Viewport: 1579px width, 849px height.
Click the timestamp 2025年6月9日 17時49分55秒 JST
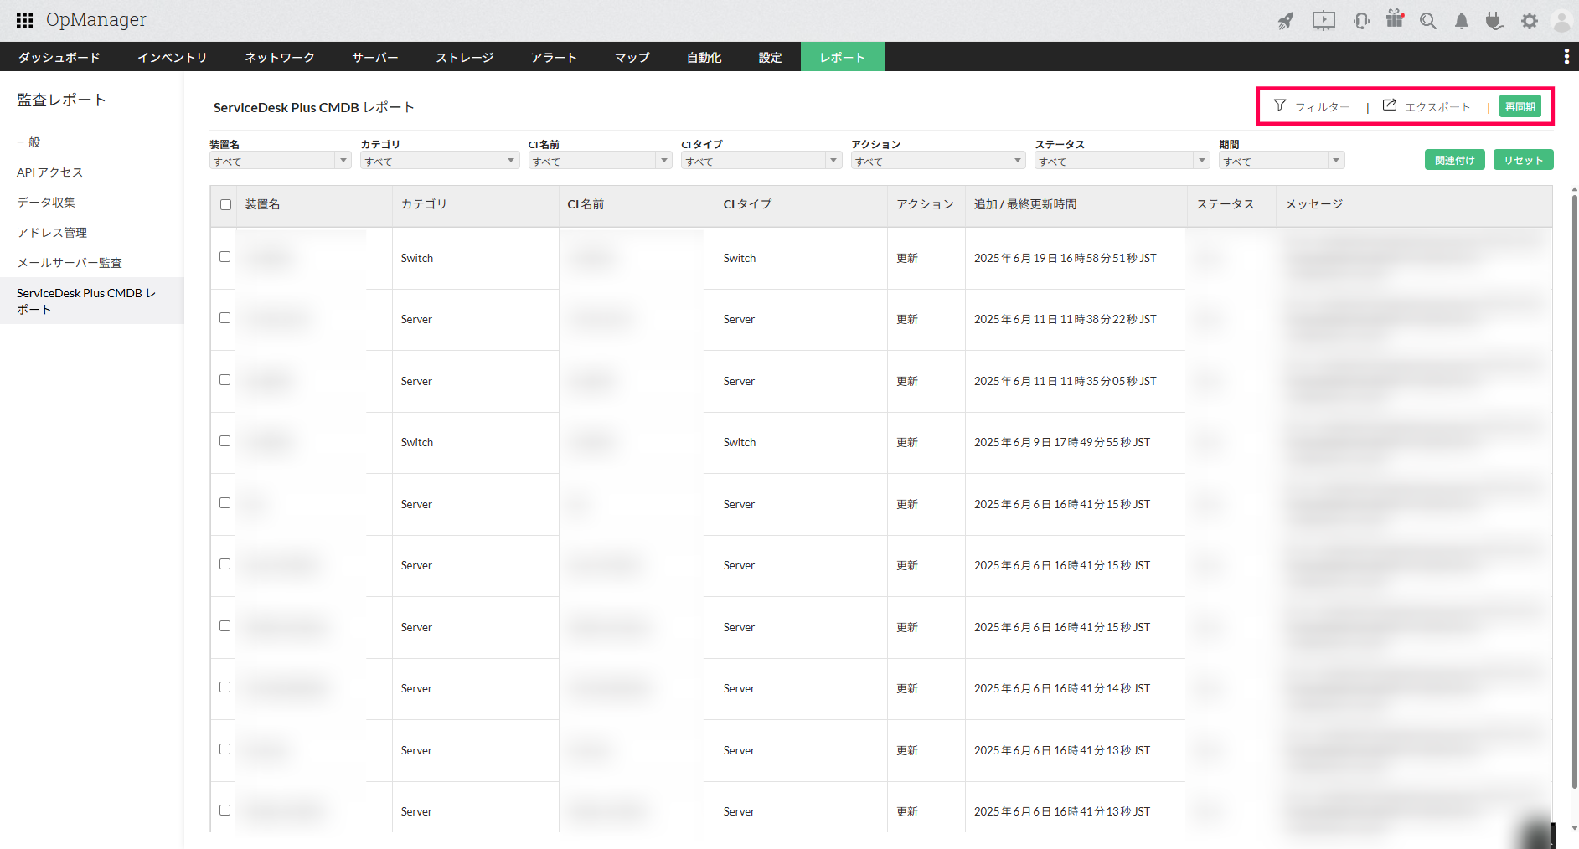coord(1062,442)
